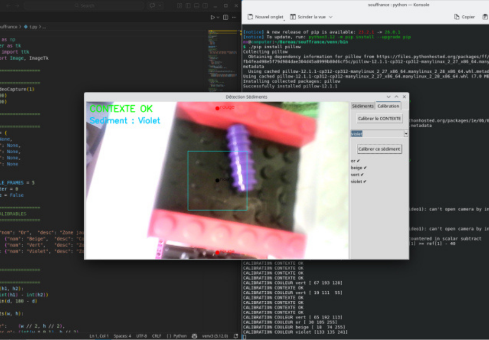Maximize Détection Sédiments with chevron-up
This screenshot has height=340, width=489.
396,97
